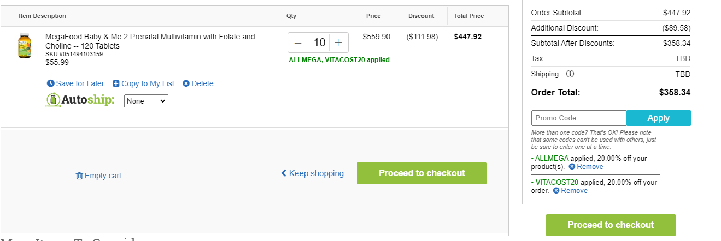Click the clock icon beside Save for Later

click(x=51, y=83)
